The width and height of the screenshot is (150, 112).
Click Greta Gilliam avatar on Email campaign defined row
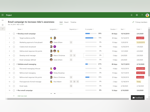(x=51, y=60)
